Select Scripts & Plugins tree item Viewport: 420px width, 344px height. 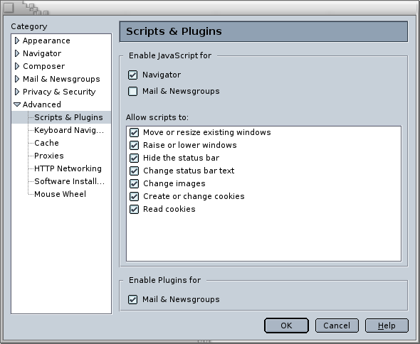pyautogui.click(x=68, y=117)
